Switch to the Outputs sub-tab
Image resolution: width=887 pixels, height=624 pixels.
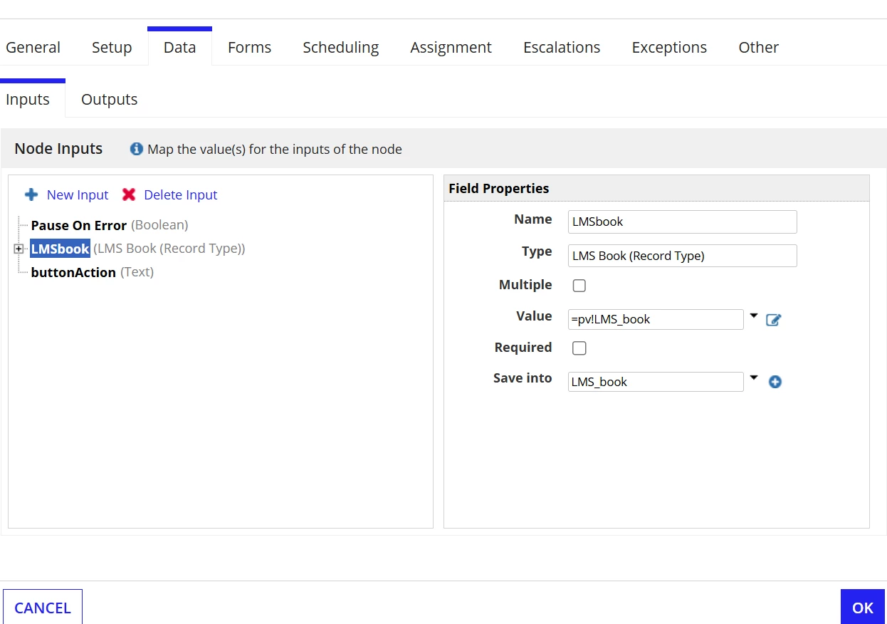coord(109,100)
